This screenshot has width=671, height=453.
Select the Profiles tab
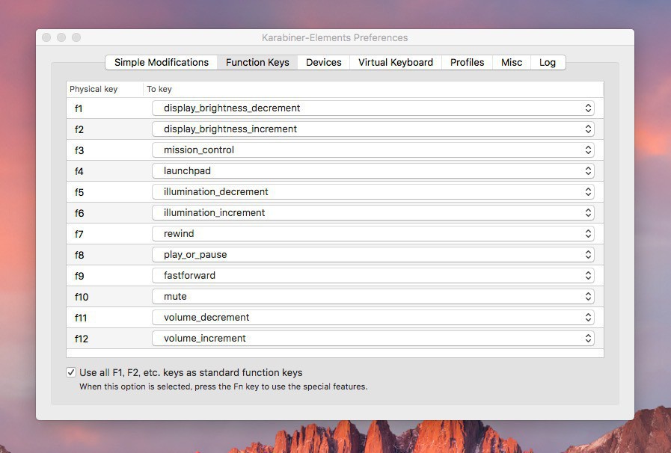point(467,63)
